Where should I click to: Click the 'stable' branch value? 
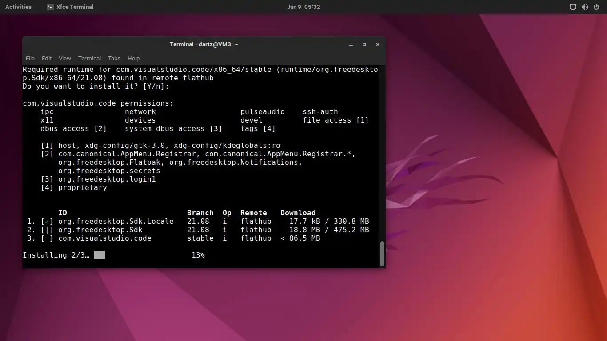pos(200,238)
